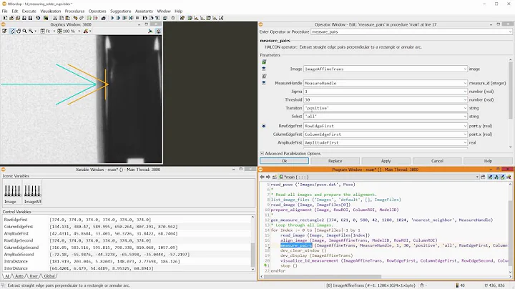The height and width of the screenshot is (289, 515).
Task: Open the Visualization menu
Action: [50, 11]
